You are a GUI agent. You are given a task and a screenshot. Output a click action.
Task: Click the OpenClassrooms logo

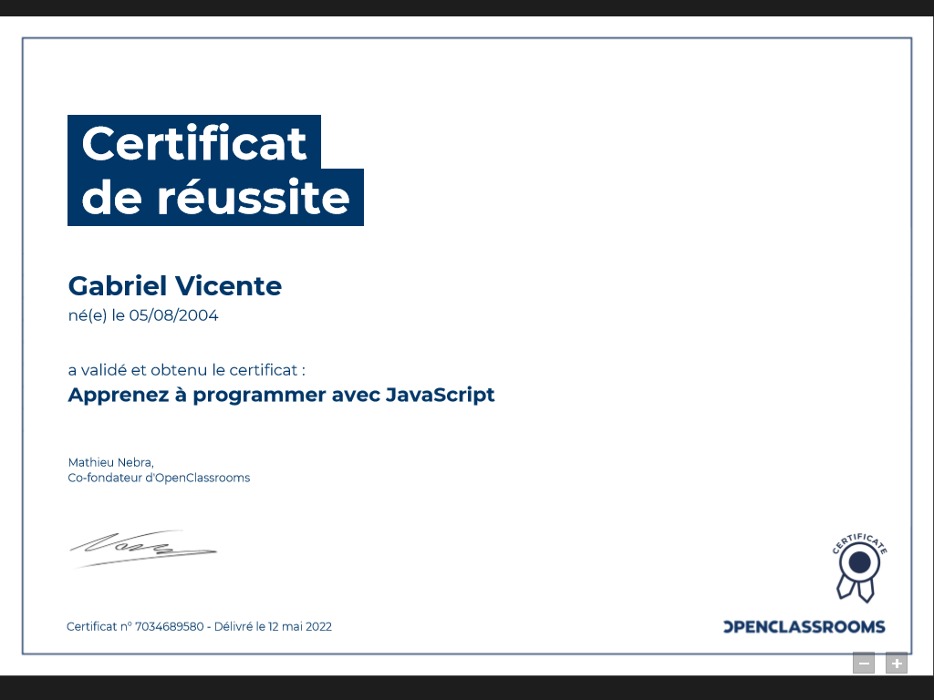pos(804,626)
